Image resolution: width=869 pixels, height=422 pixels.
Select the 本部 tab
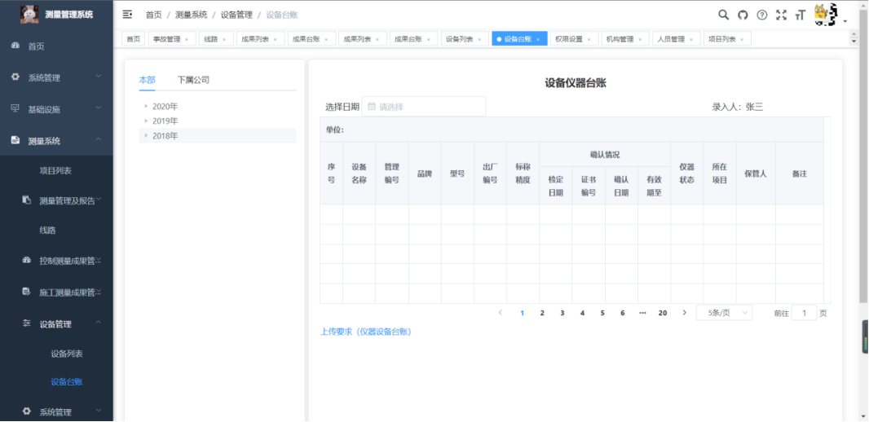tap(147, 80)
